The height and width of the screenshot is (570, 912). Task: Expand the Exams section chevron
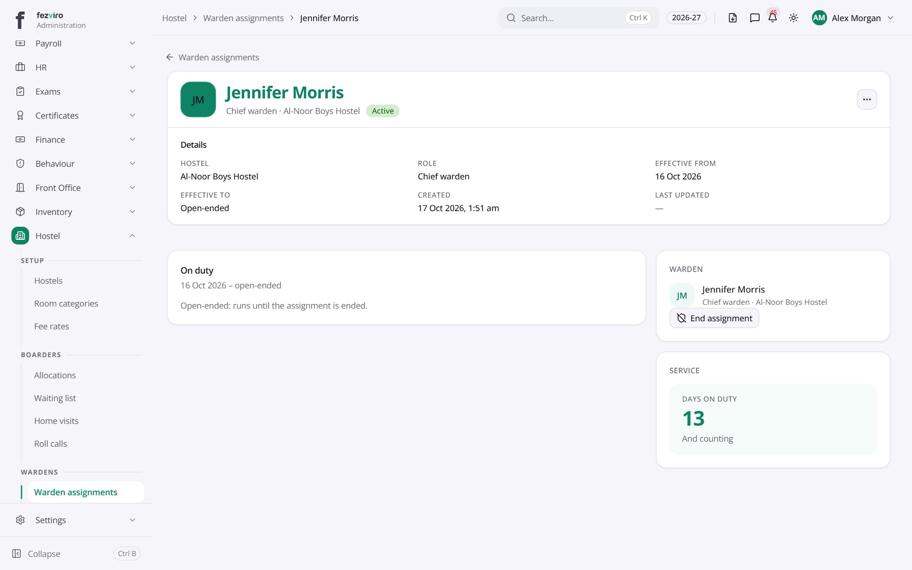[x=132, y=91]
